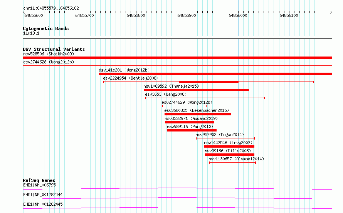Image resolution: width=343 pixels, height=213 pixels.
Task: Click the nsv39166 (Mills2006) label
Action: [x=228, y=151]
